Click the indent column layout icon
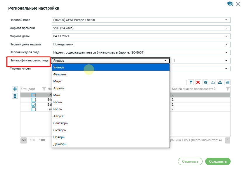 click(227, 82)
